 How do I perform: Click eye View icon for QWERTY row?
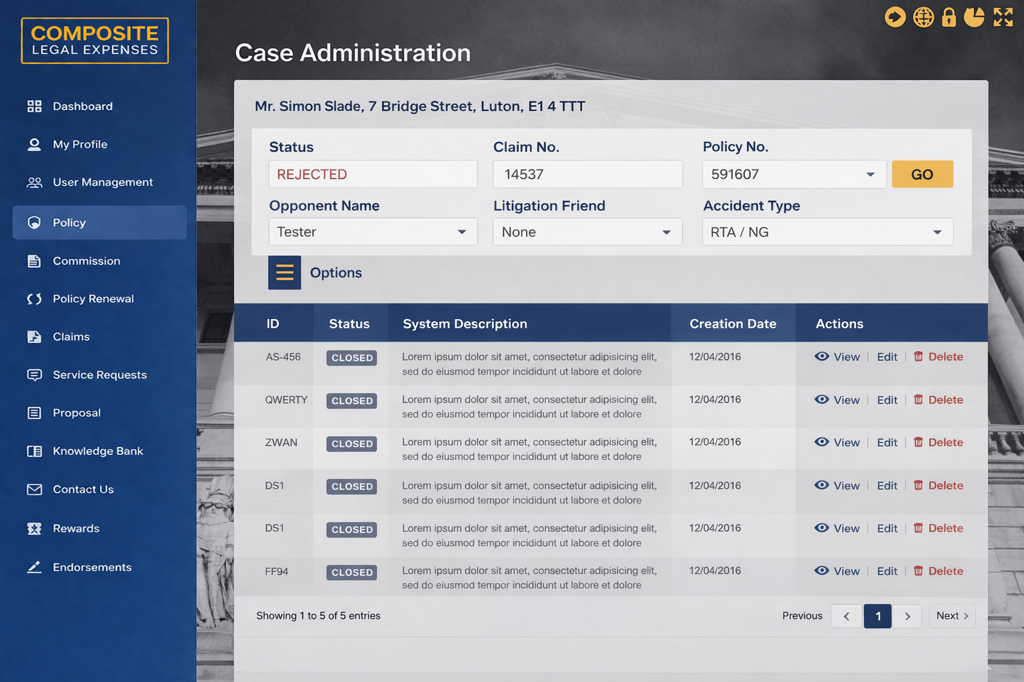(822, 400)
